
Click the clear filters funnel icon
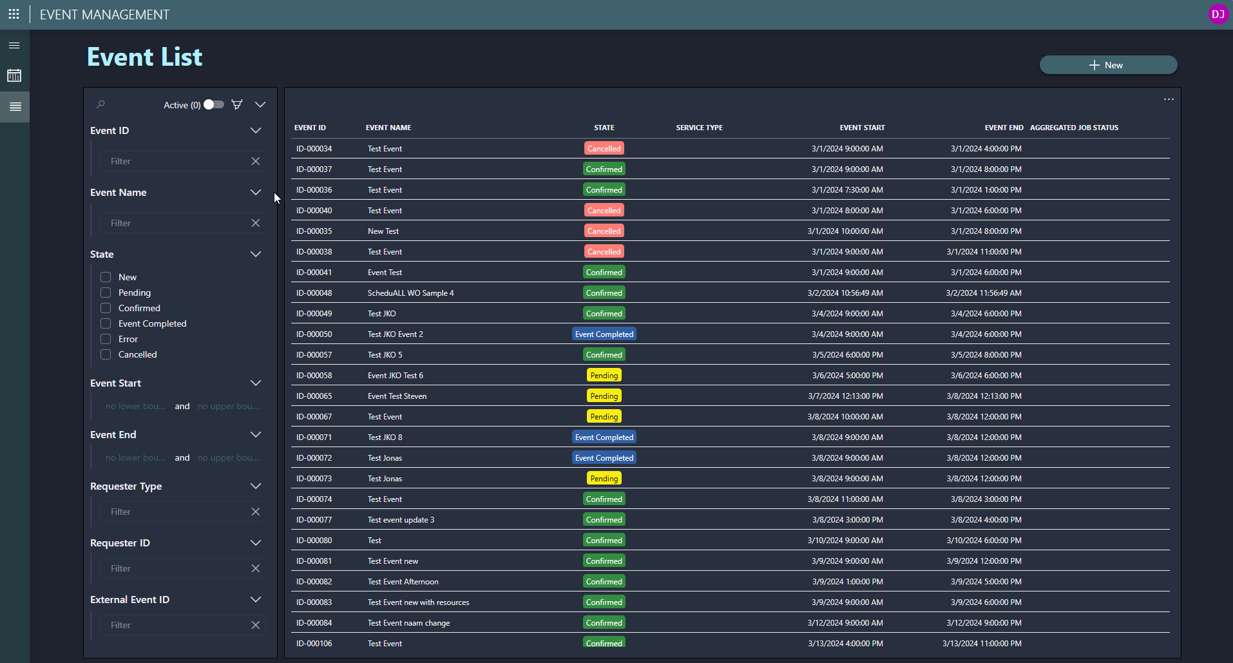tap(237, 104)
